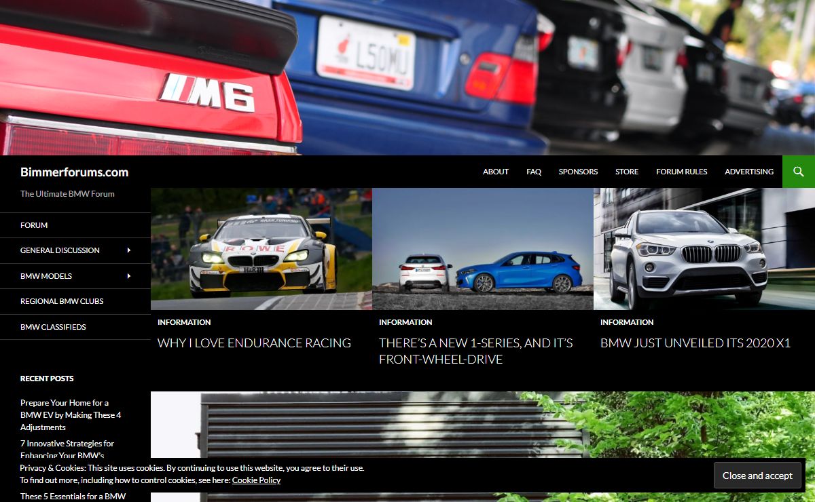Expand the General Discussion submenu arrow
The width and height of the screenshot is (815, 502).
129,250
